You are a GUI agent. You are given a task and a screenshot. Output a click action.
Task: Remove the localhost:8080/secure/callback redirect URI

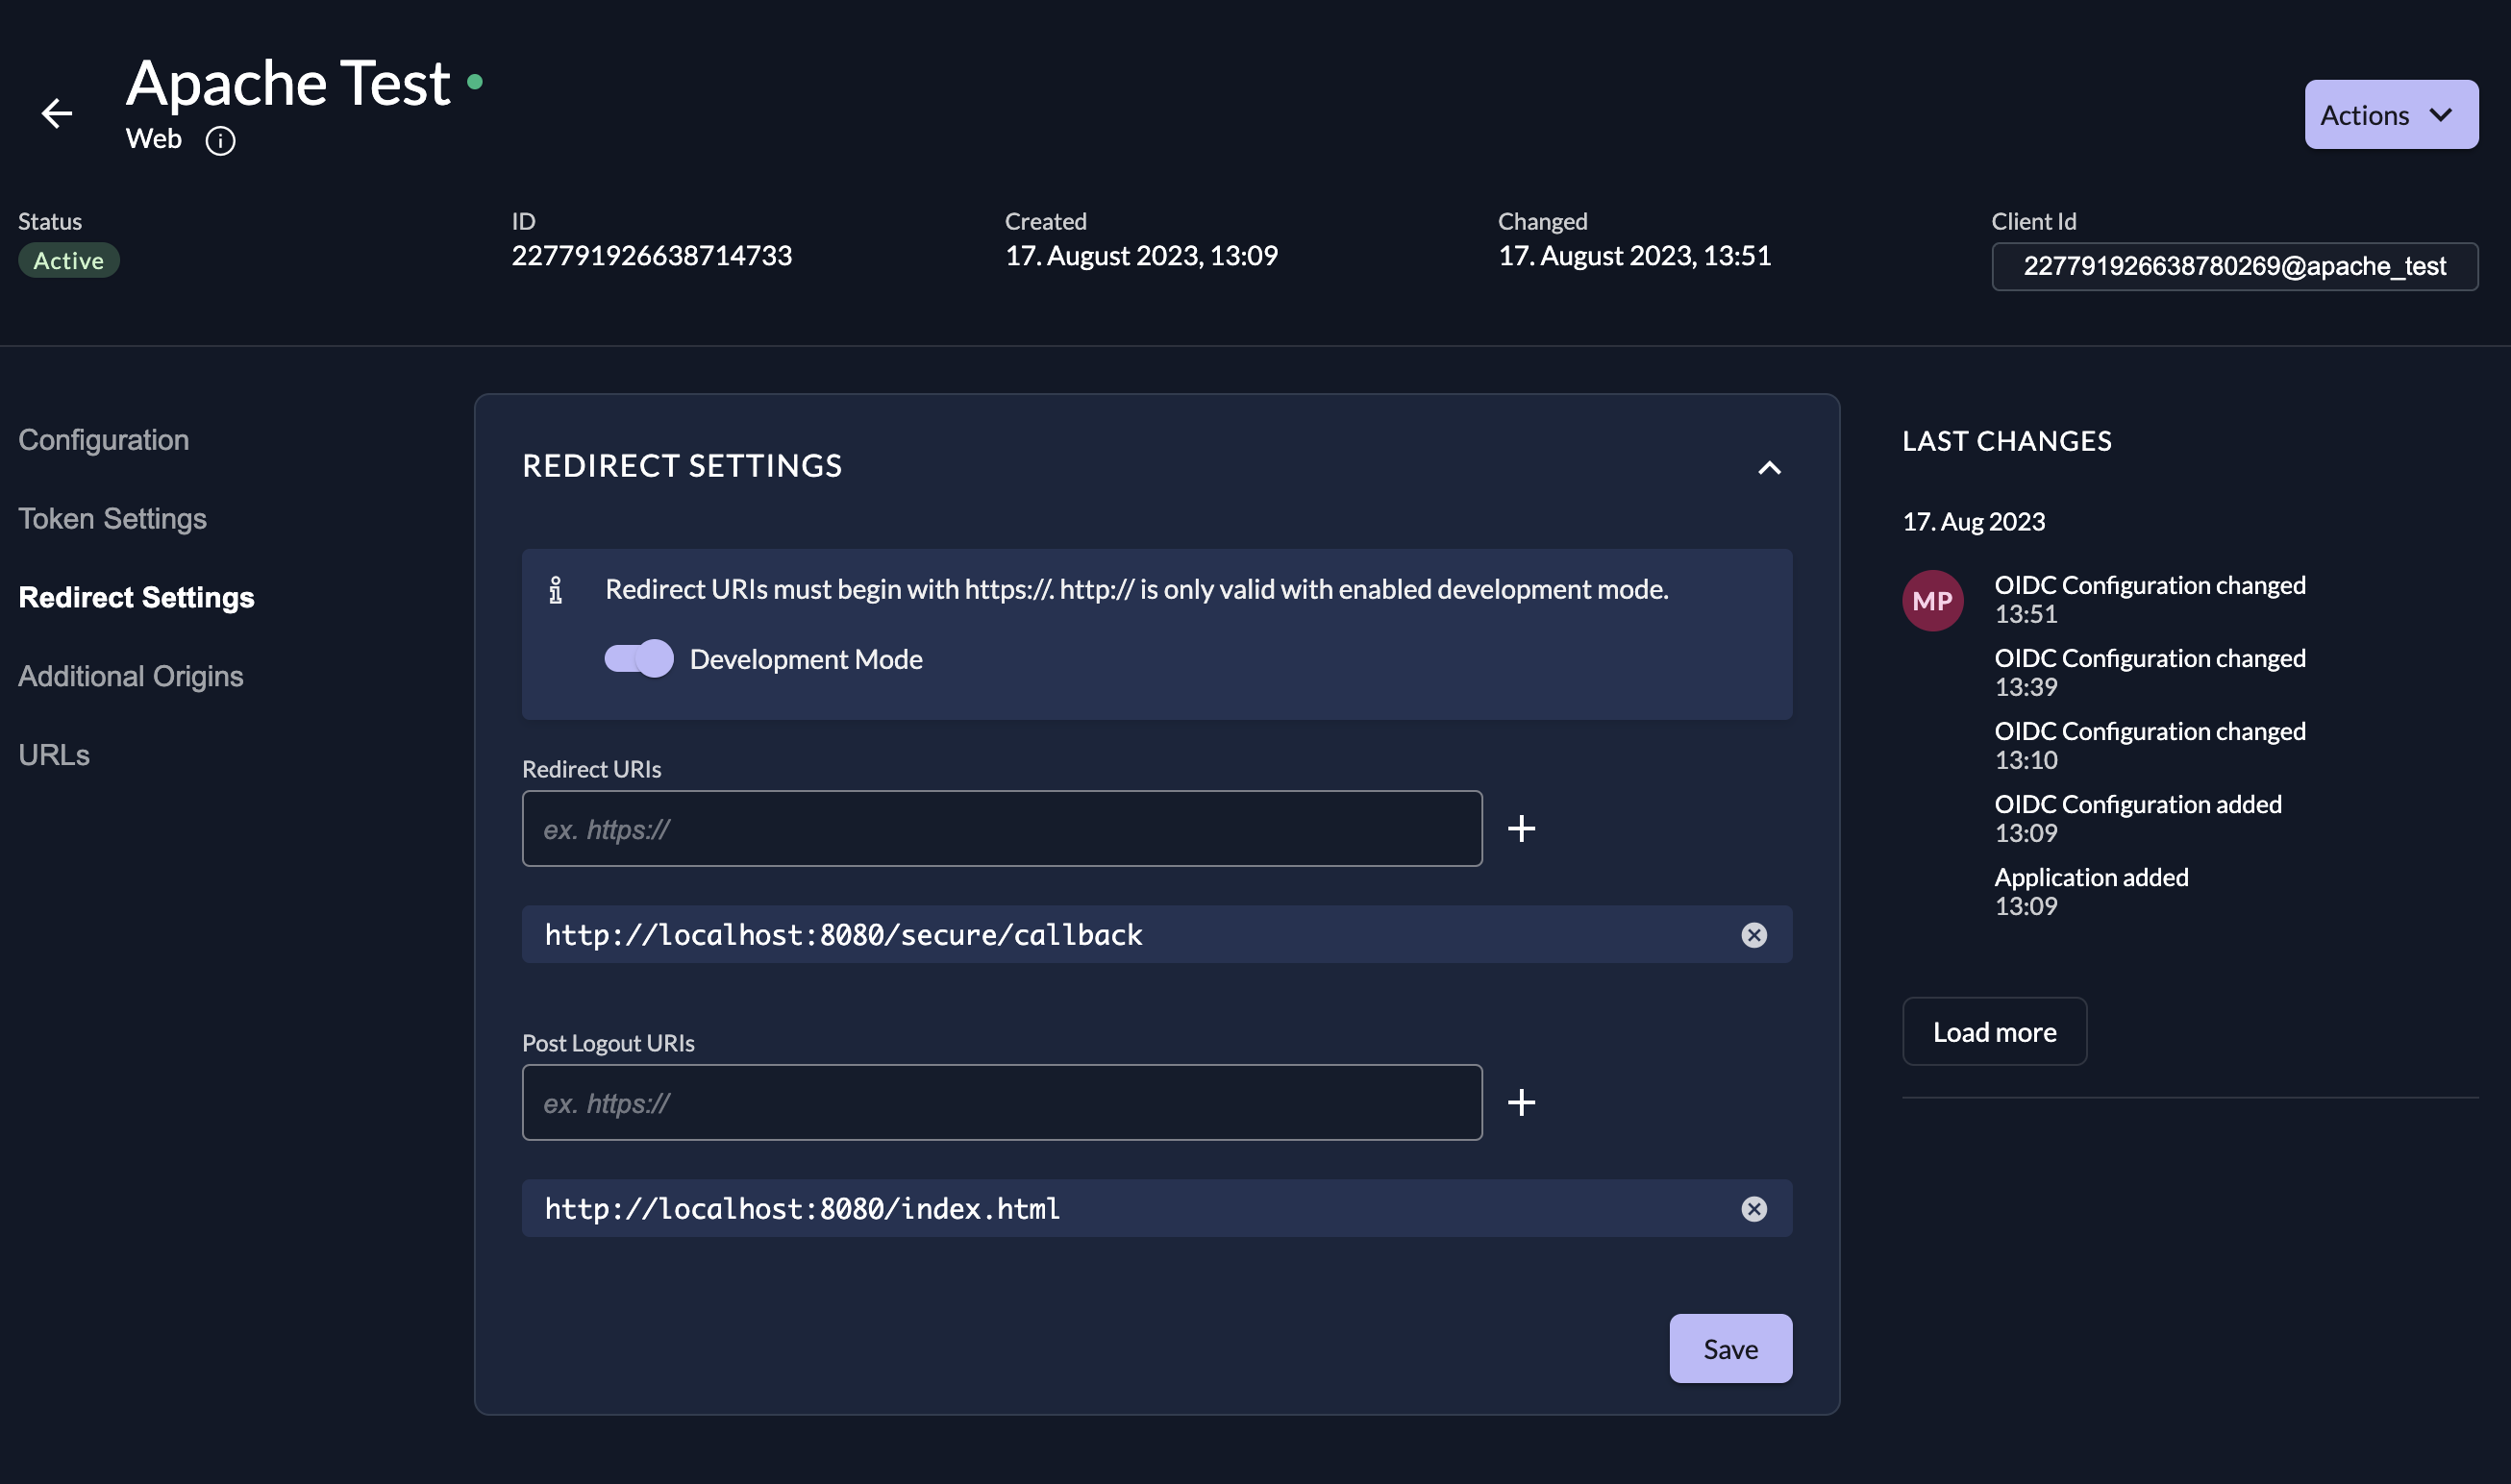(x=1753, y=934)
